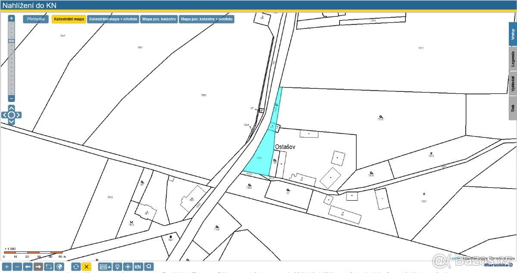
Task: Open the Vyhledat search side tab
Action: click(x=513, y=84)
